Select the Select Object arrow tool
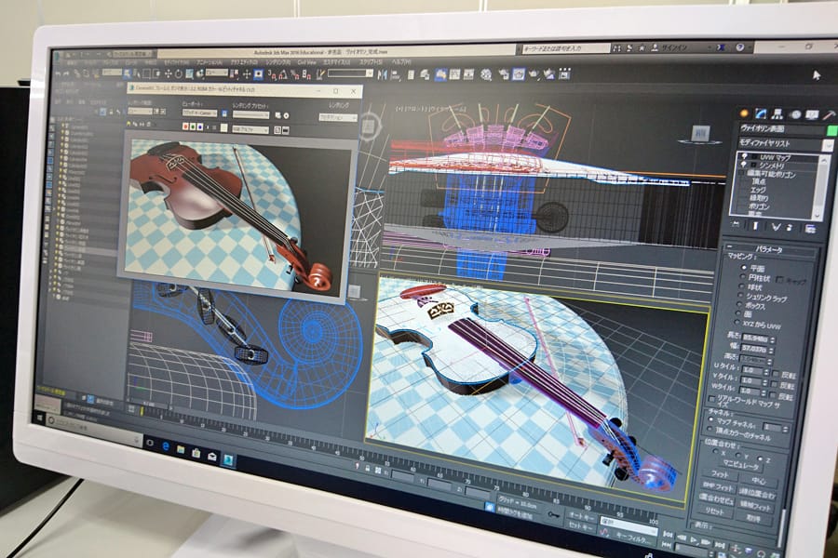838x558 pixels. click(x=127, y=73)
